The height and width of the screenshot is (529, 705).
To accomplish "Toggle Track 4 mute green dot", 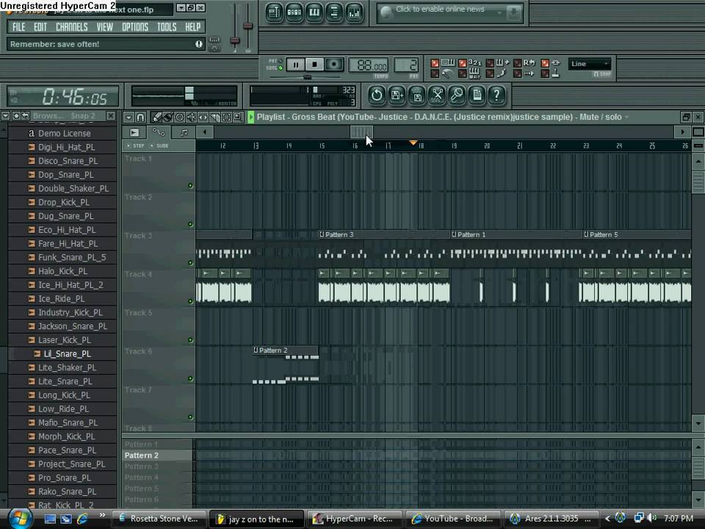I will 190,301.
